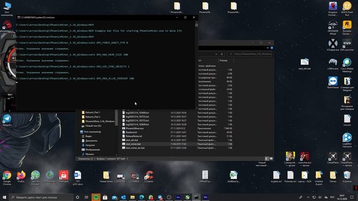
Task: Open Microsoft Edge in the taskbar
Action: pos(142,197)
